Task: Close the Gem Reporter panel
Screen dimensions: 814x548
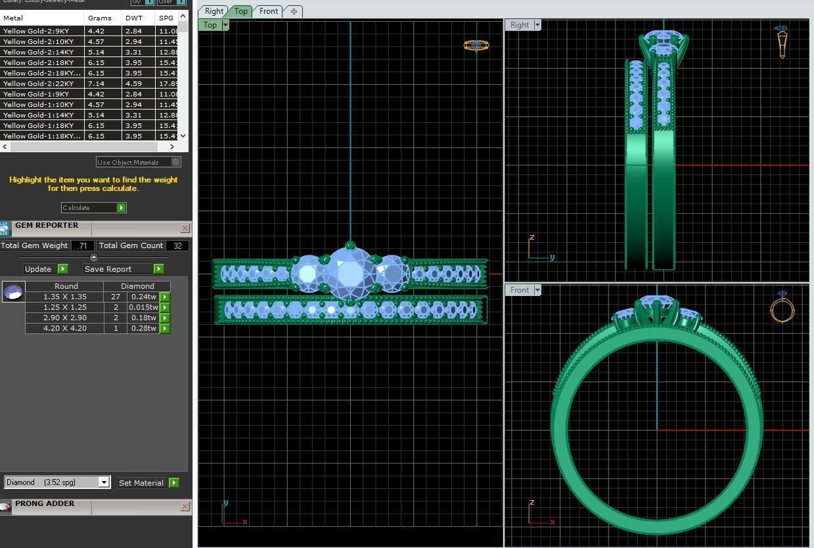Action: (x=185, y=228)
